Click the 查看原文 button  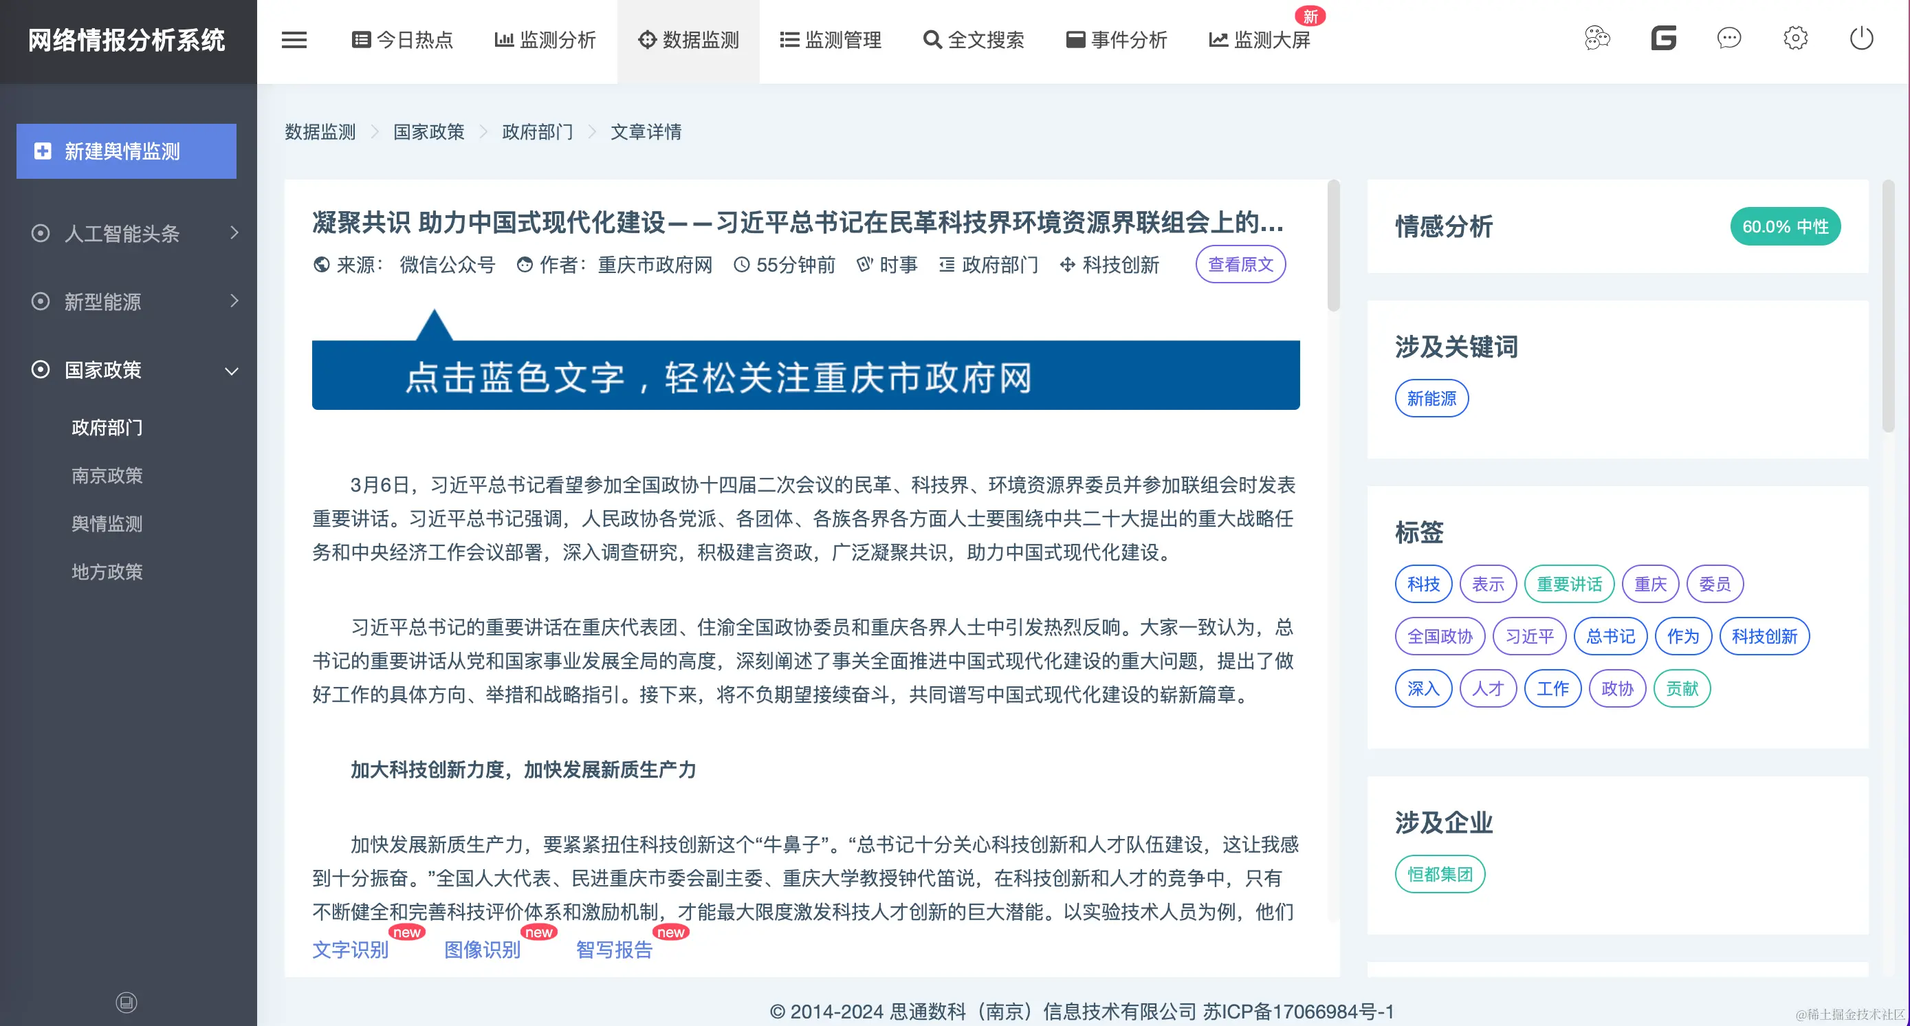[1240, 265]
